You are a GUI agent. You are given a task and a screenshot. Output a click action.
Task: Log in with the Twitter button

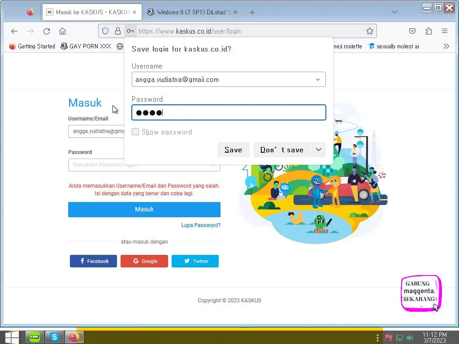tap(195, 261)
